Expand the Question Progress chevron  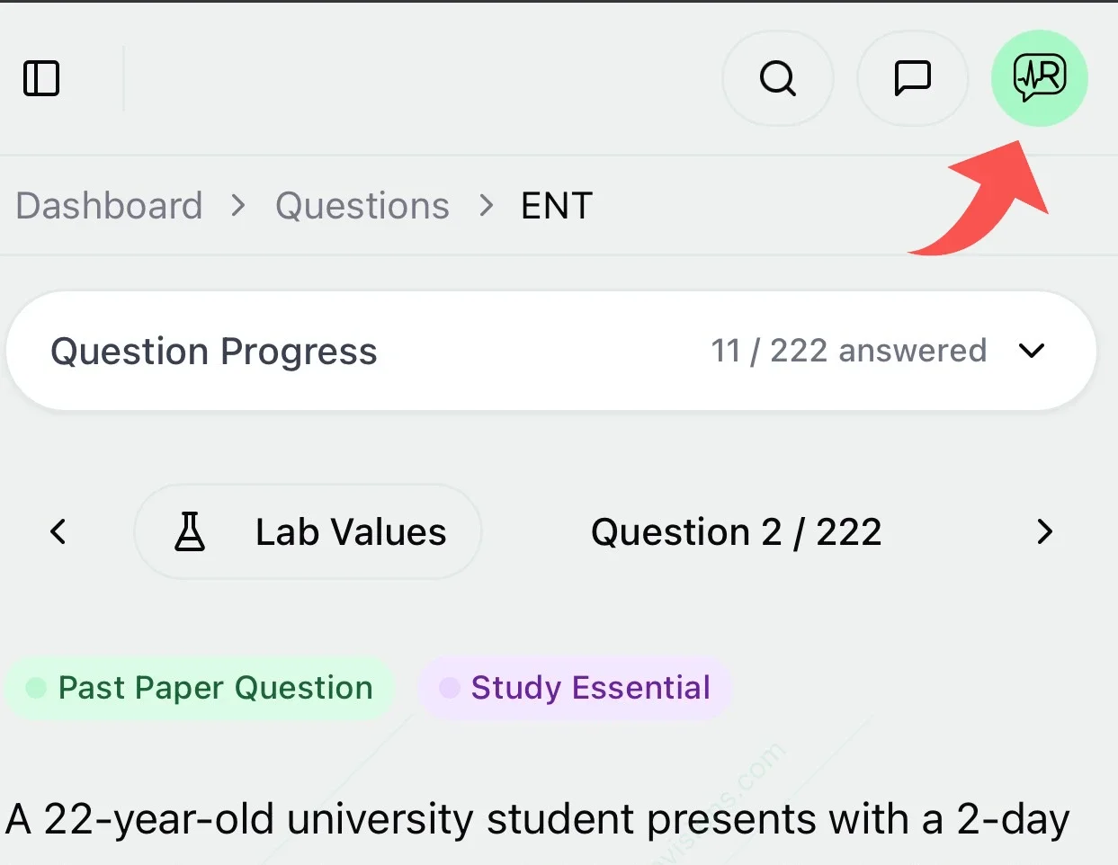click(x=1032, y=351)
